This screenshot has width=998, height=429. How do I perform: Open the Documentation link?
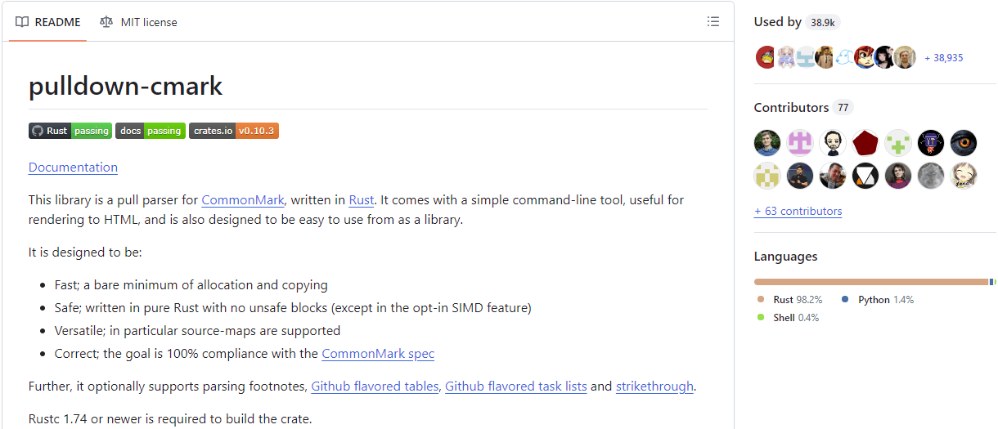73,167
